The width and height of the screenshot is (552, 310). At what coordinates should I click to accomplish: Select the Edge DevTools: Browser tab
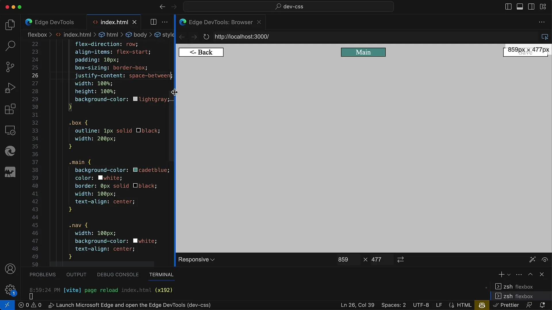coord(221,22)
